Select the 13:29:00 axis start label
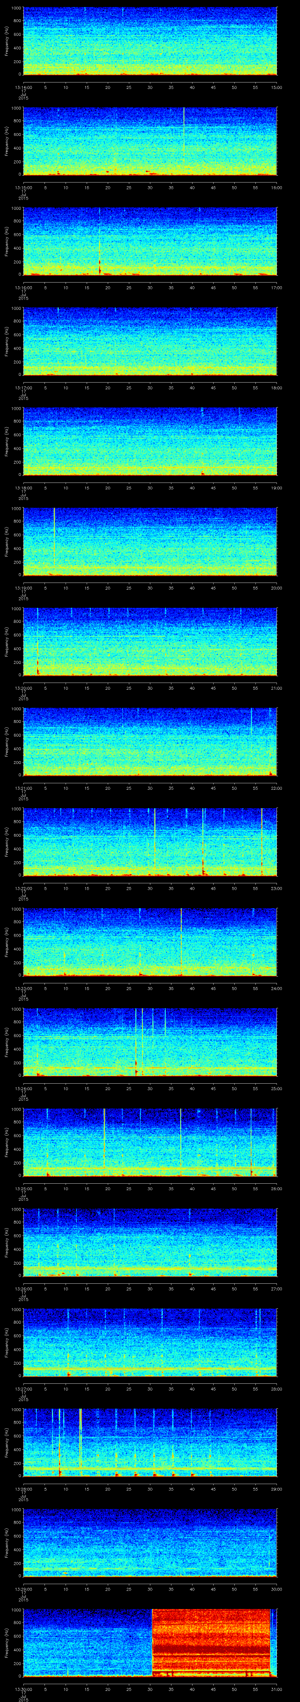Image resolution: width=300 pixels, height=1702 pixels. coord(23,1588)
